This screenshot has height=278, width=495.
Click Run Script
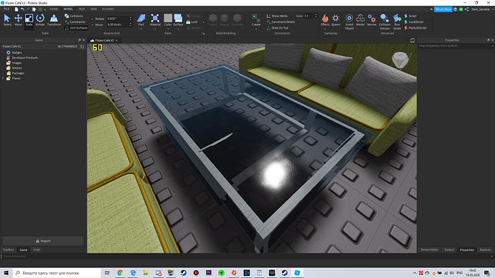397,21
